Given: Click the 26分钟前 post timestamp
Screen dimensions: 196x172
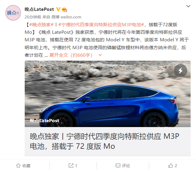Looking at the screenshot, I should 33,17.
